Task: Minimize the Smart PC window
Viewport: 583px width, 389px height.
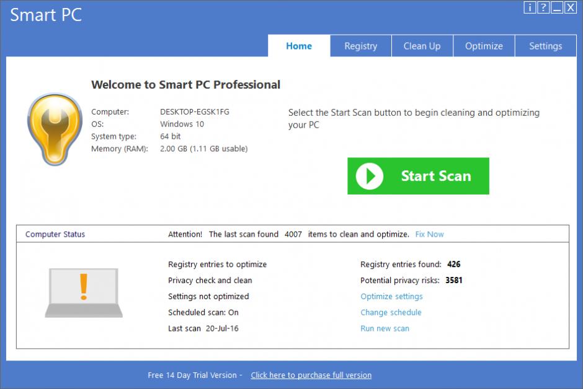Action: point(556,7)
